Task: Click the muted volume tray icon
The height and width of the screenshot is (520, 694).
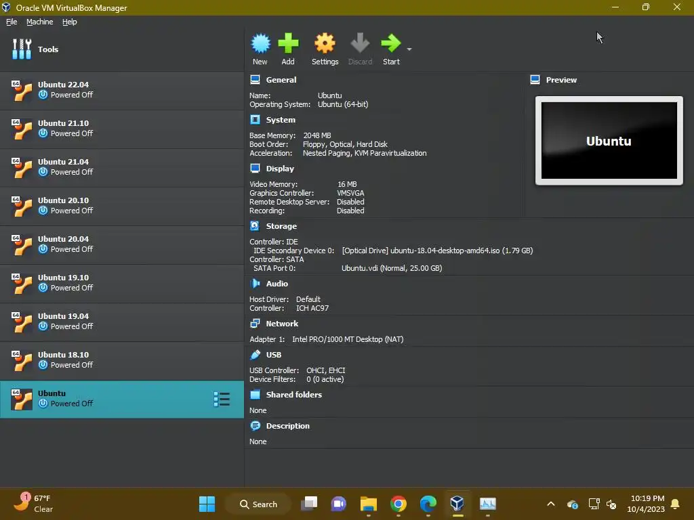Action: 611,504
